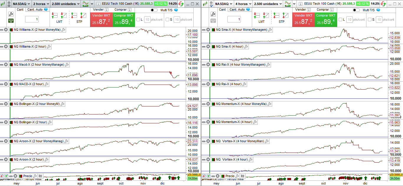Click the green keyboard icon in left panel

point(11,21)
